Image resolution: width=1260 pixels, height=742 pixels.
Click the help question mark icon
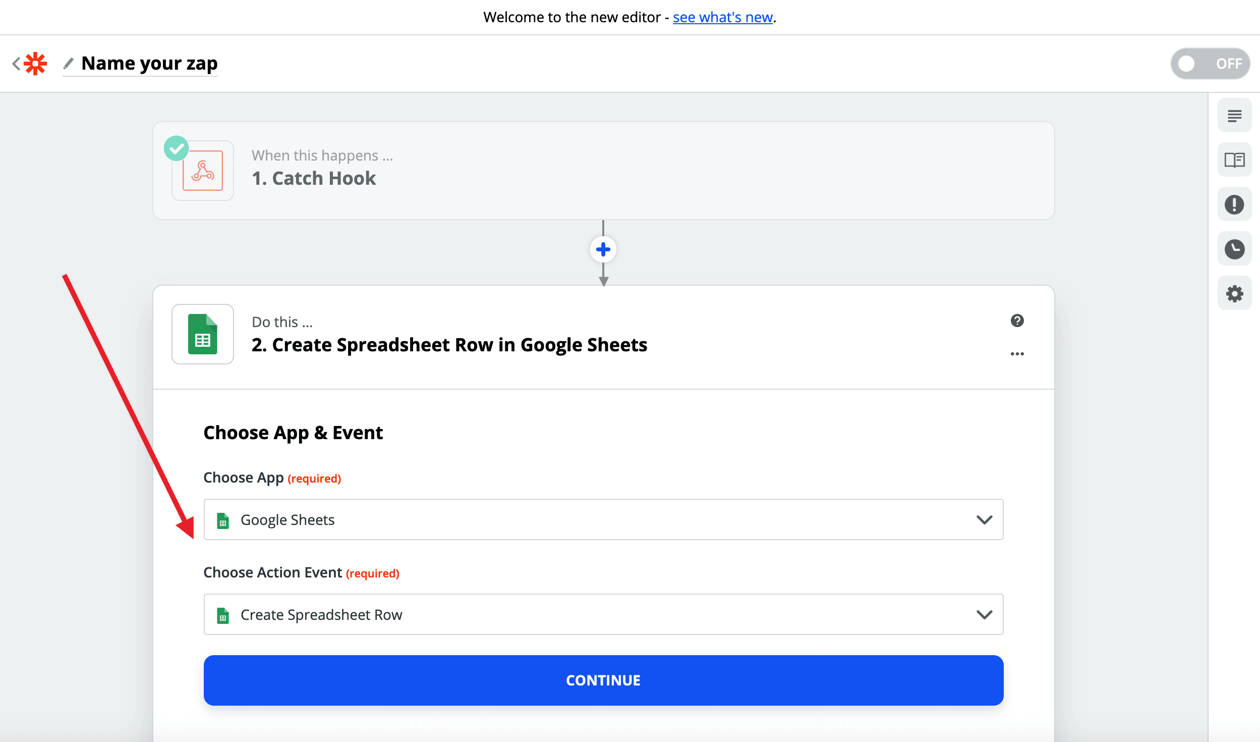(1017, 321)
